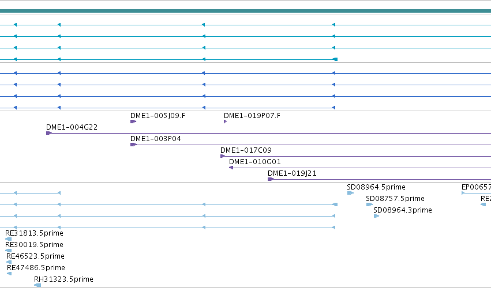This screenshot has width=491, height=288.
Task: Select the SD08964.3prime blue arrow glyph
Action: click(x=376, y=216)
